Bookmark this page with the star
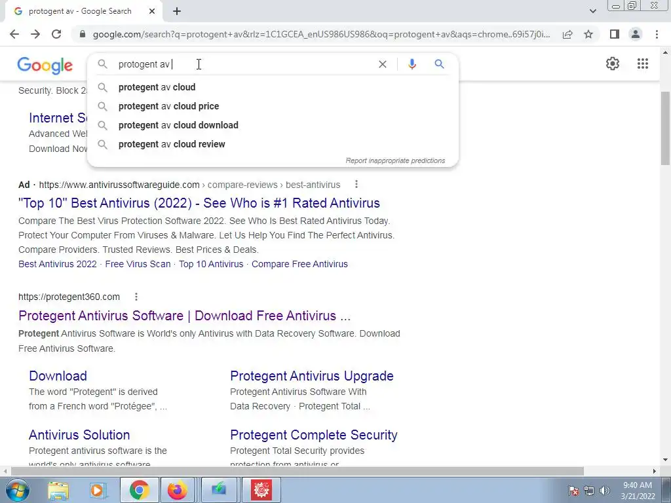Image resolution: width=671 pixels, height=503 pixels. [588, 34]
